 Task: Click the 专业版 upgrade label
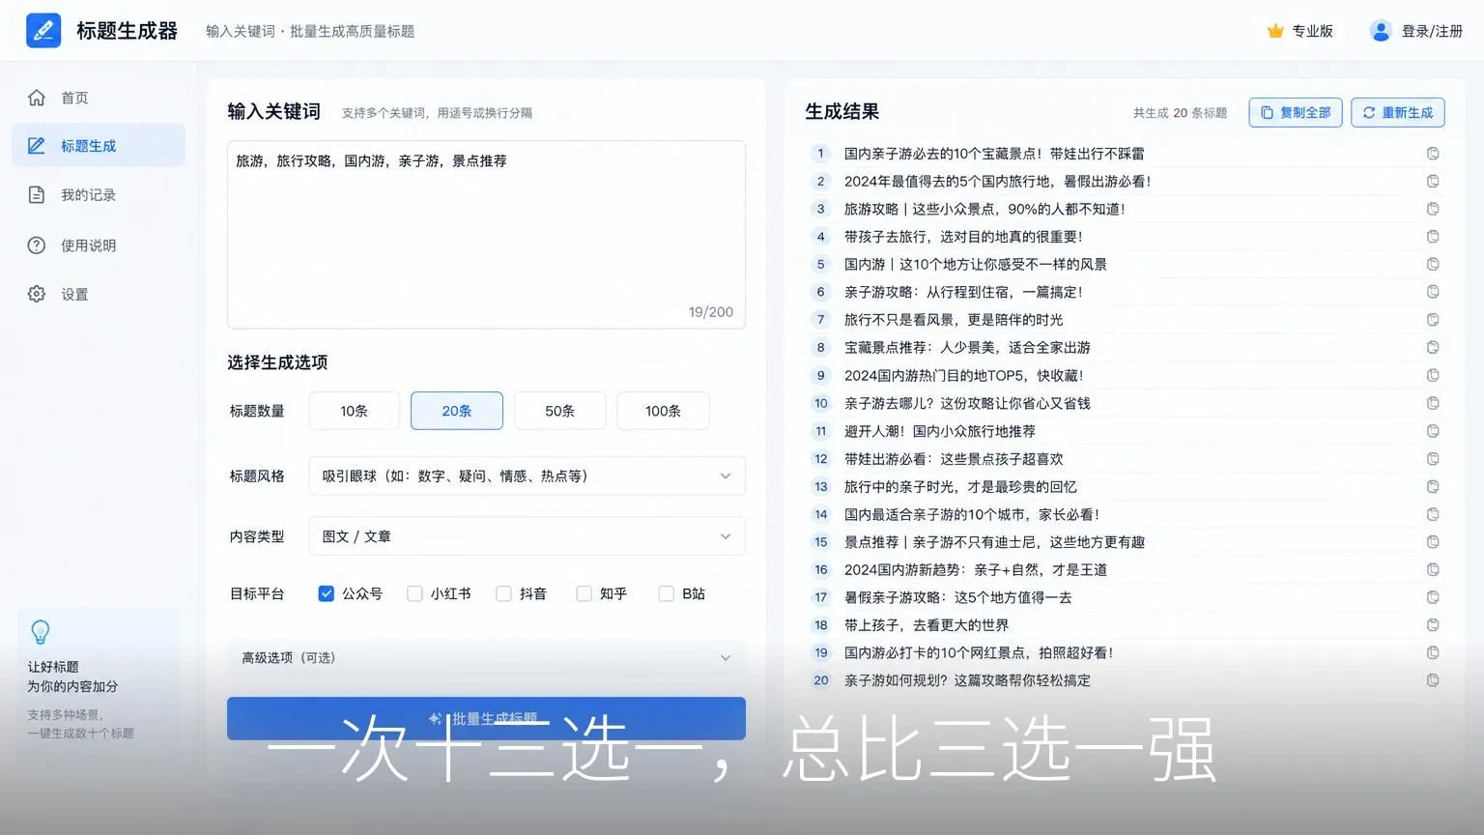click(1313, 31)
